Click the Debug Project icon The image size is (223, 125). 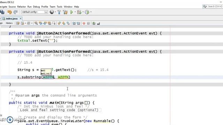click(x=79, y=12)
